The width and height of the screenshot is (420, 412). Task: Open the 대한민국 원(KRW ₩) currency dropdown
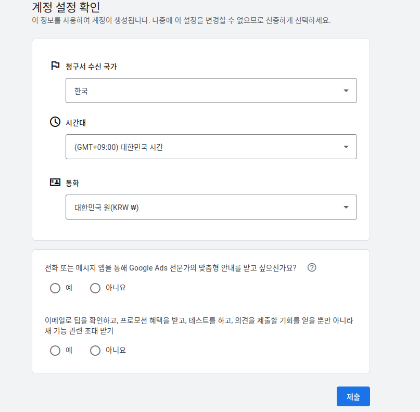pos(211,207)
